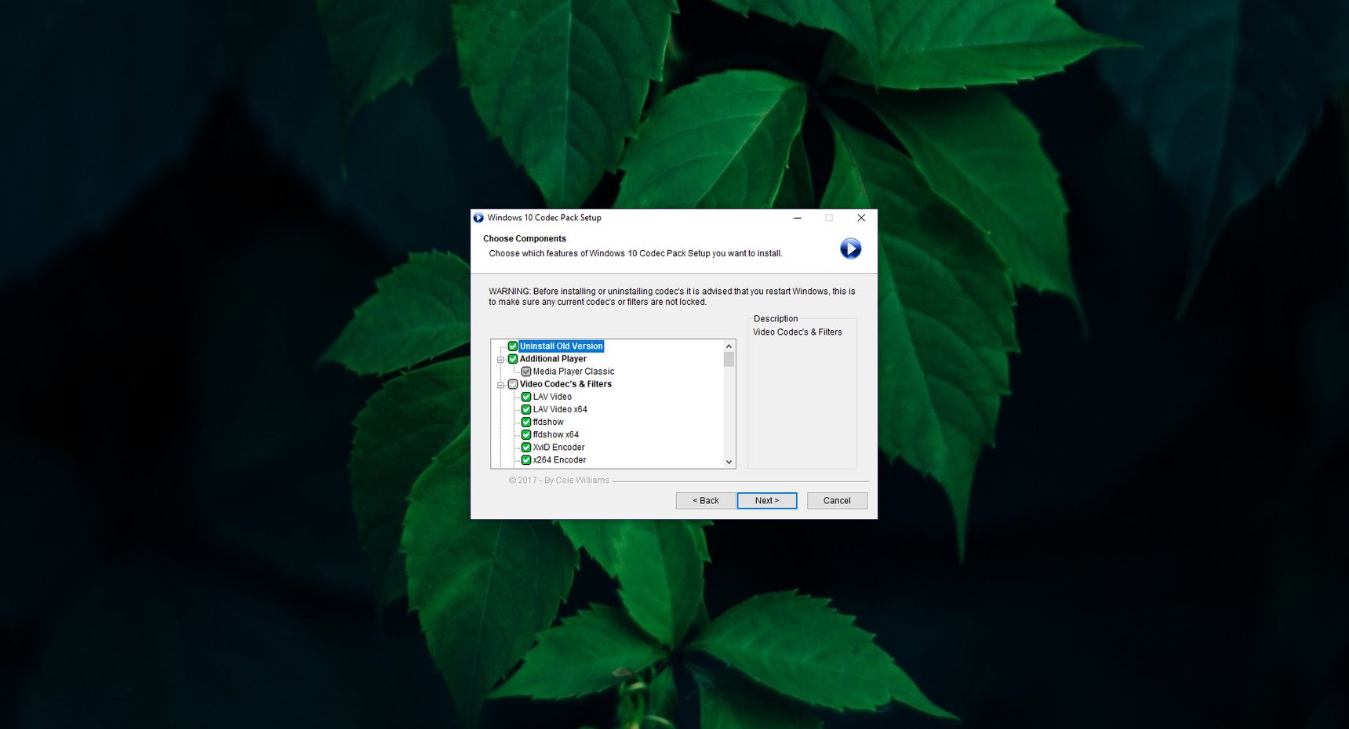Cancel the codec pack setup
Screen dimensions: 1349x729
(837, 501)
